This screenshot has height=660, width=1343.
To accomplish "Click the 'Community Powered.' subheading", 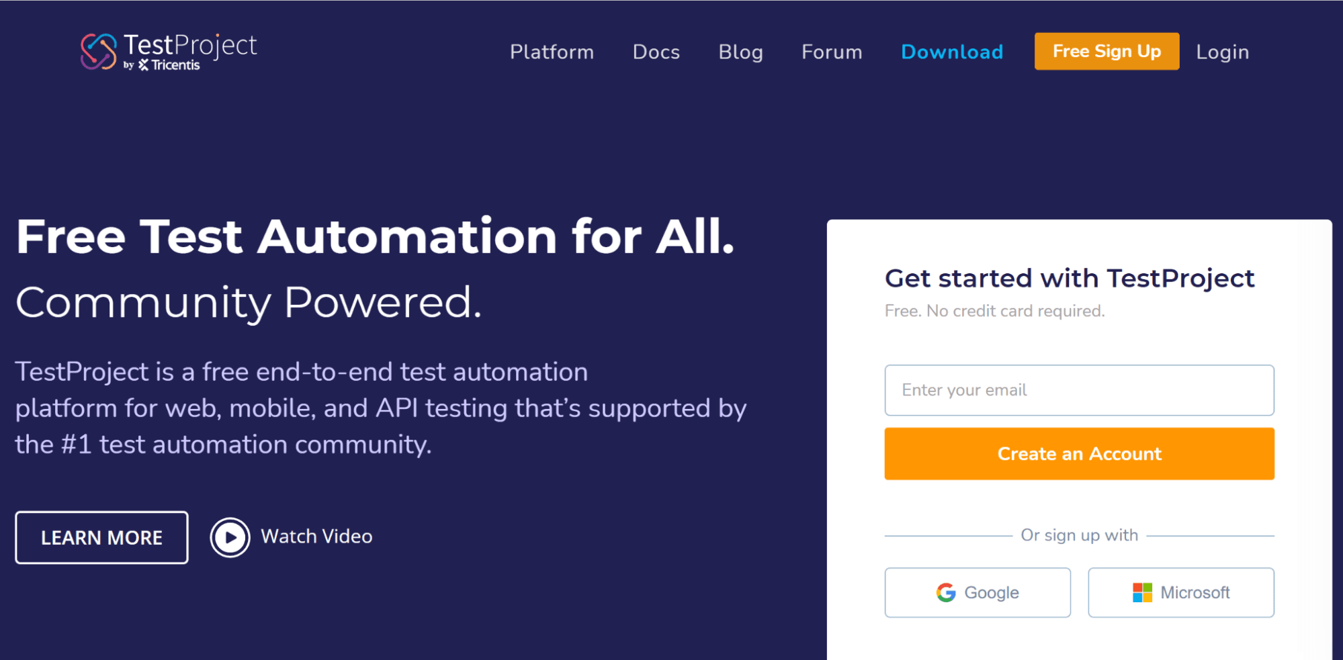I will 249,302.
